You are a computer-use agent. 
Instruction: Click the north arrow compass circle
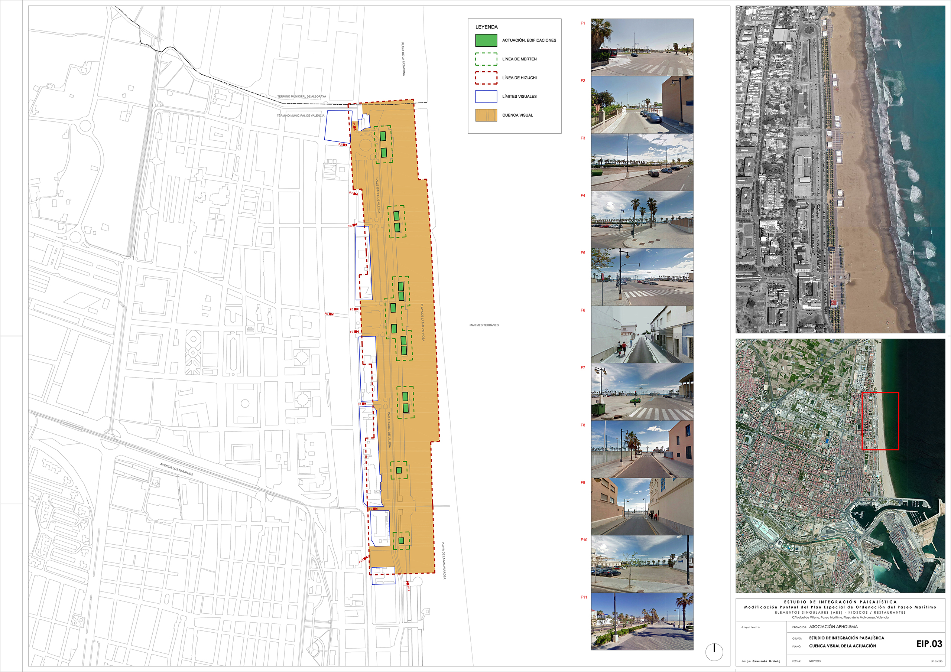tap(714, 652)
